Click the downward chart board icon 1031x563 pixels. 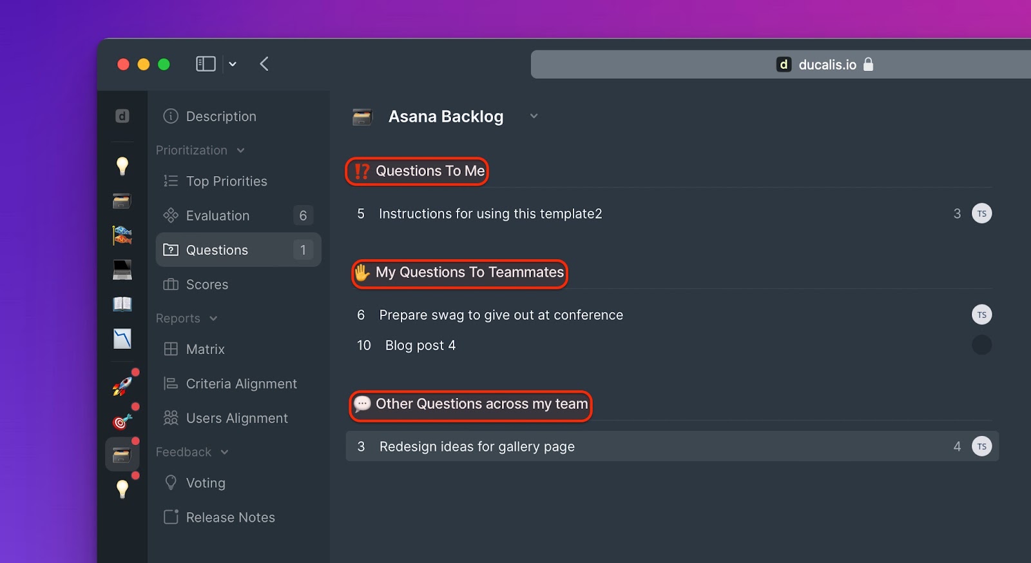[x=122, y=339]
